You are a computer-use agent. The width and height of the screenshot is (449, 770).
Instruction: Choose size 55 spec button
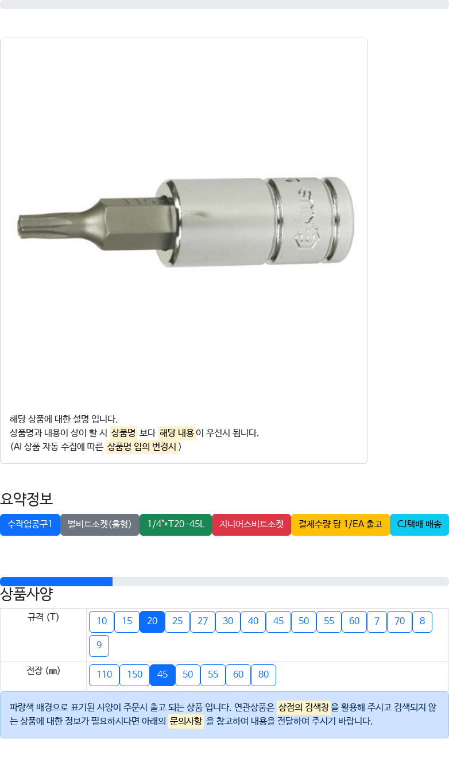[329, 621]
